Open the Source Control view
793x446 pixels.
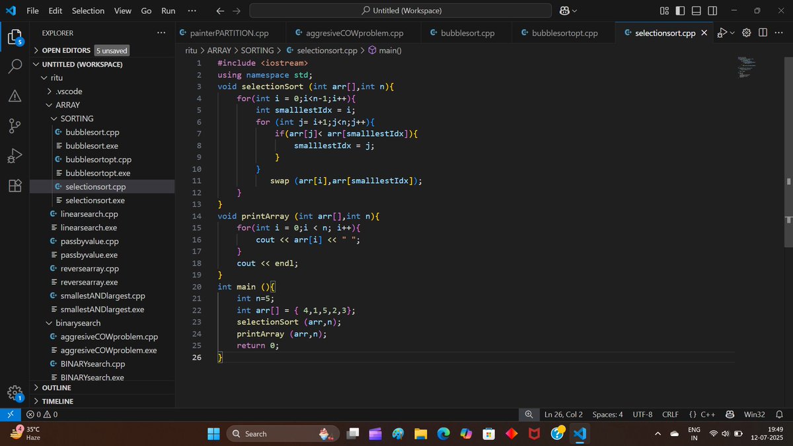(x=15, y=126)
